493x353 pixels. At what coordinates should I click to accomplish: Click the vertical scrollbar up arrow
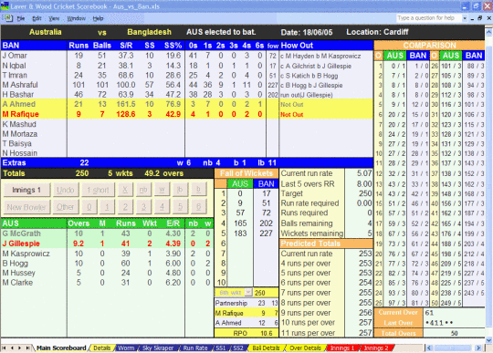(489, 32)
